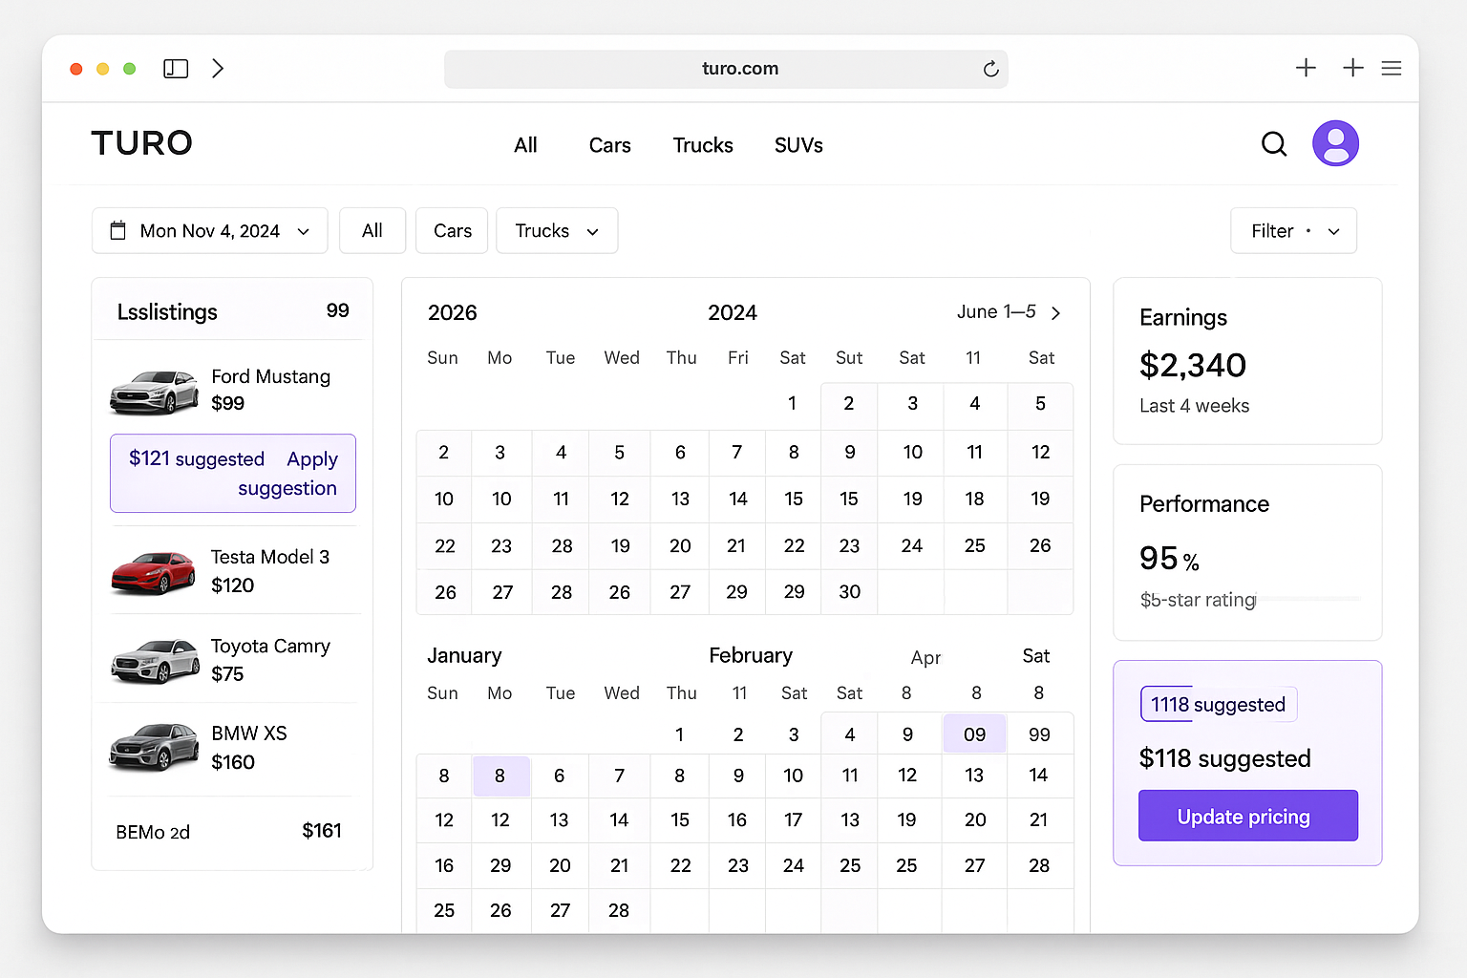Click the $118 suggested price text
Image resolution: width=1467 pixels, height=978 pixels.
(x=1225, y=758)
